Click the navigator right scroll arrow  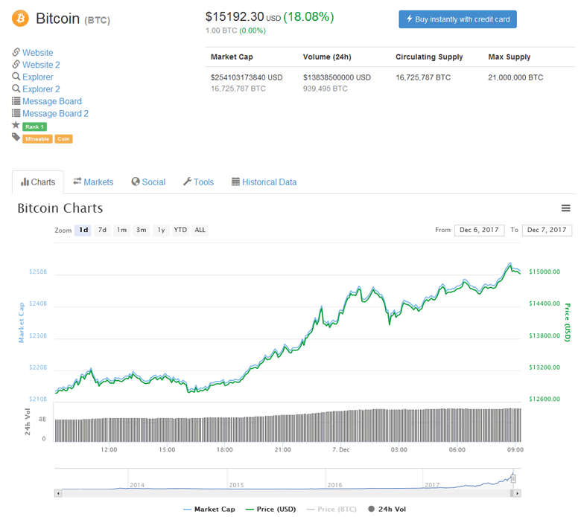pyautogui.click(x=518, y=492)
